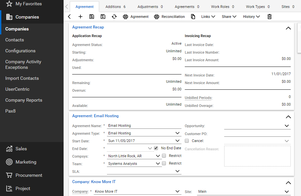Switch to the Adjustments tab
The width and height of the screenshot is (301, 196).
pyautogui.click(x=150, y=7)
